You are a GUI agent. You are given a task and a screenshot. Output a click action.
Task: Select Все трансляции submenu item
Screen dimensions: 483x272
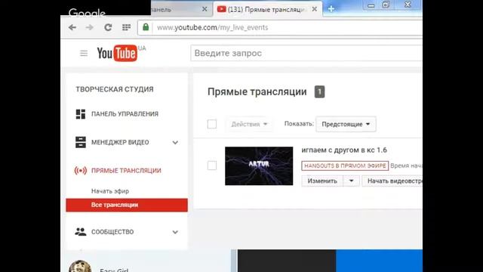click(x=127, y=205)
